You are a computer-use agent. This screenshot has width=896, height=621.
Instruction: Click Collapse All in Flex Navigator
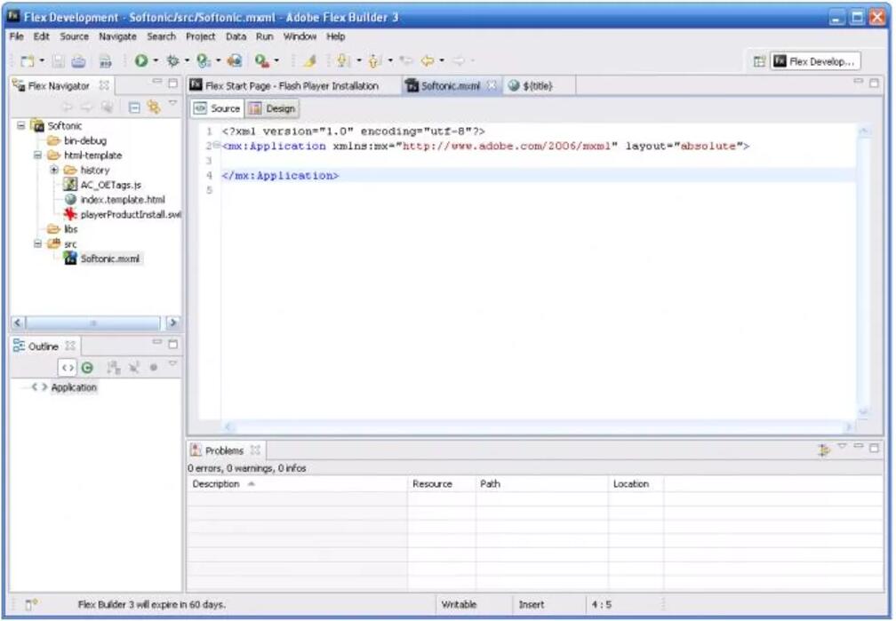pos(134,107)
